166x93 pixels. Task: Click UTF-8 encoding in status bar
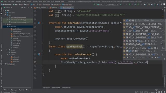point(146,92)
